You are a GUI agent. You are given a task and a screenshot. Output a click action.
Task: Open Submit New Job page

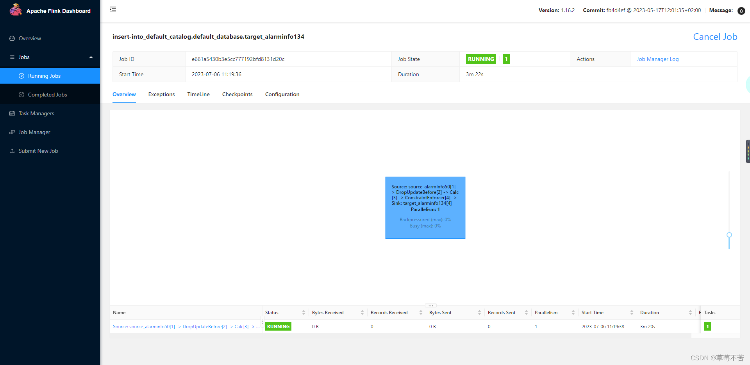pos(50,151)
